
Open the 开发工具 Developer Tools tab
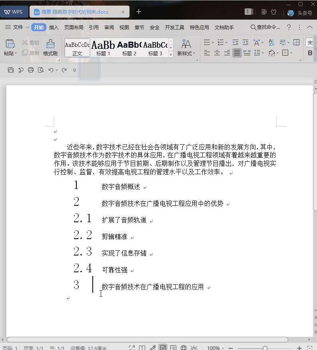(x=174, y=28)
